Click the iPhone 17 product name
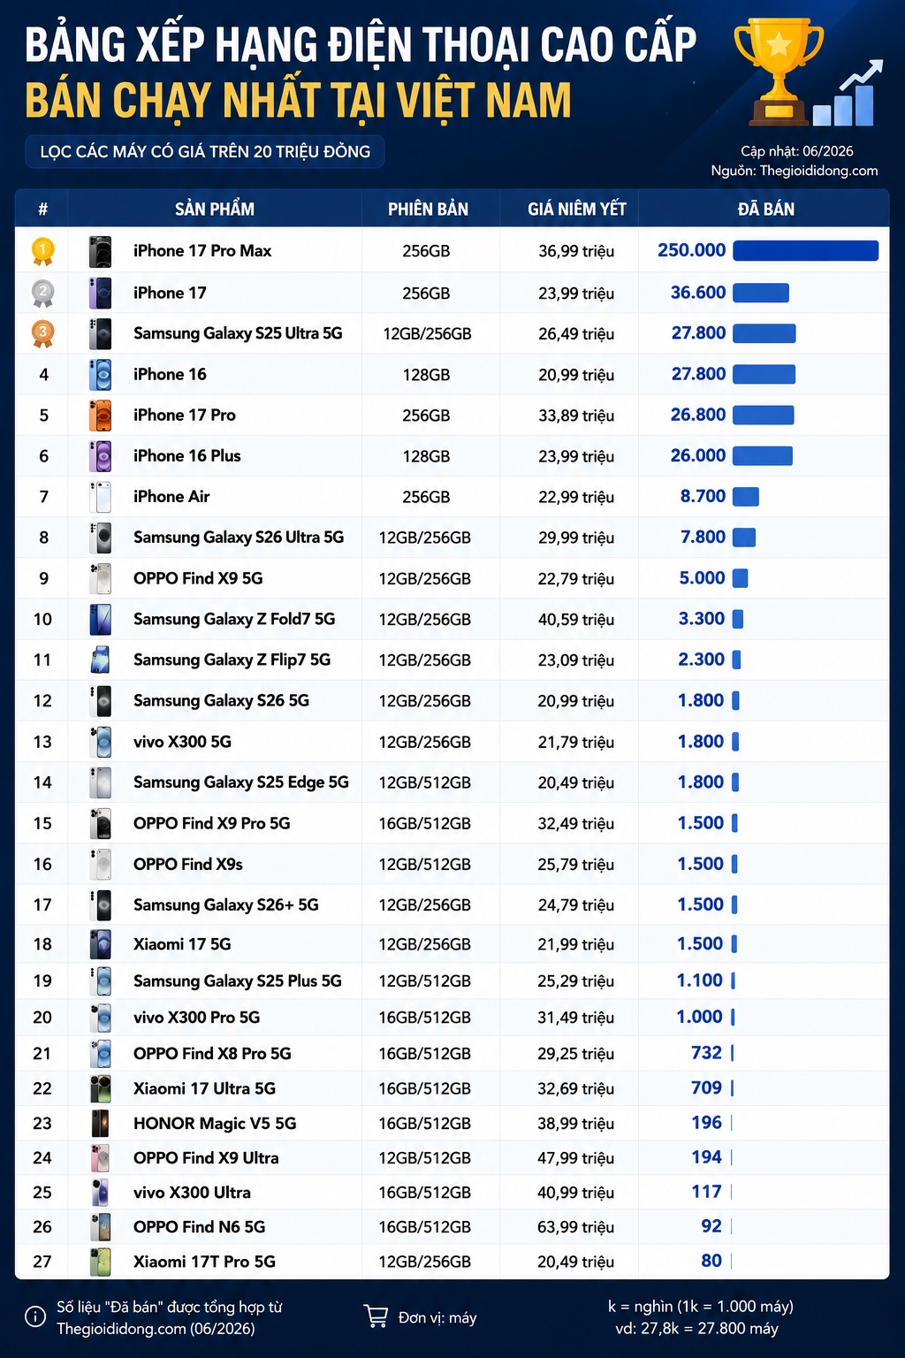The height and width of the screenshot is (1358, 905). [170, 293]
